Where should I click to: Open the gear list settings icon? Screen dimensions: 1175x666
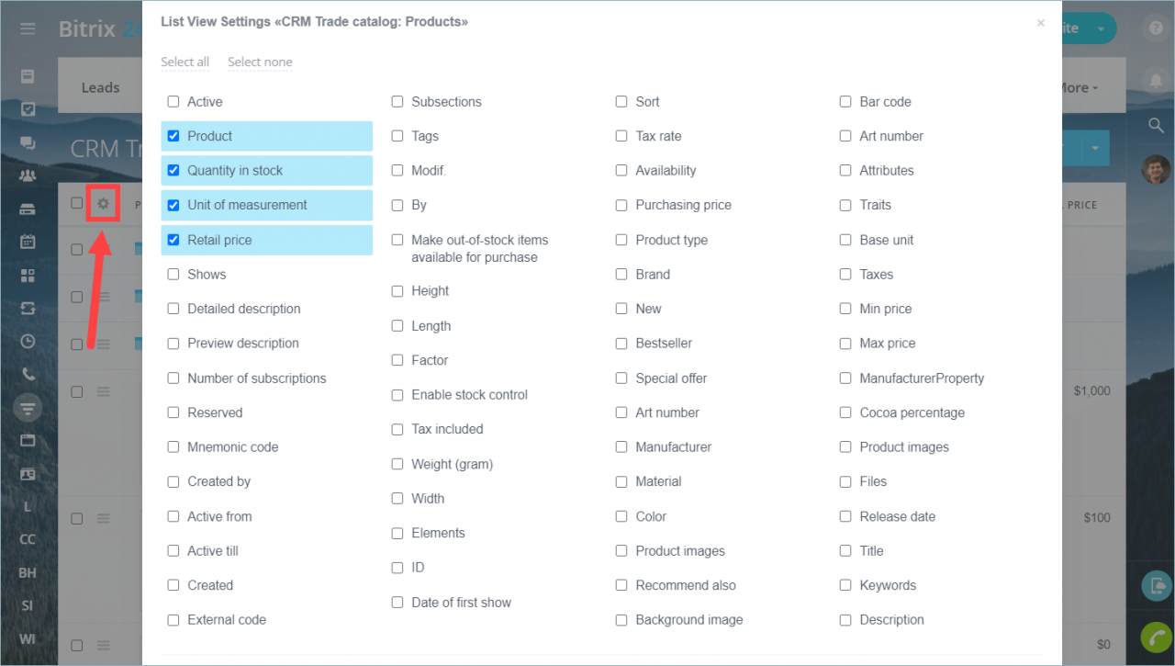[103, 203]
